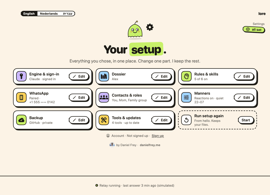The width and height of the screenshot is (270, 195).
Task: Click the blue books Dossier icon
Action: coord(104,76)
